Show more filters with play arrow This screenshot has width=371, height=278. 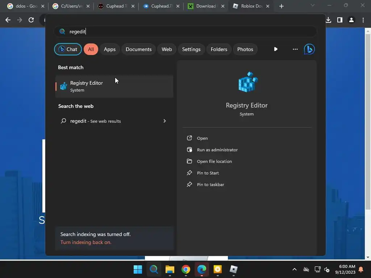pyautogui.click(x=276, y=49)
